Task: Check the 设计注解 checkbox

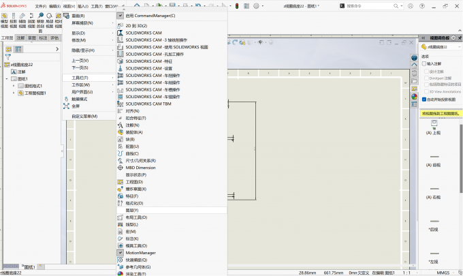Action: [426, 72]
